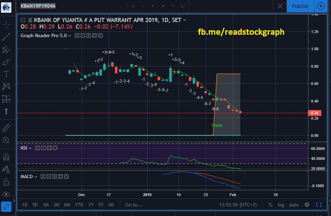Expand the RSI indicator dropdown

click(30, 148)
